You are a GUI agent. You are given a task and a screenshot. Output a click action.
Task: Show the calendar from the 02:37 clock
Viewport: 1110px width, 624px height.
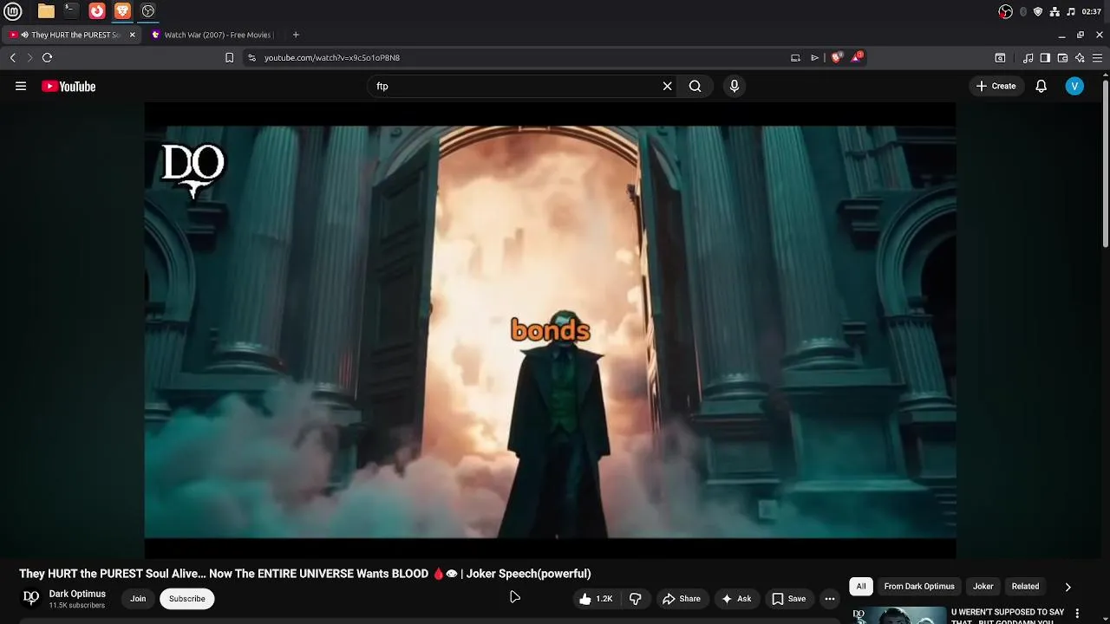(x=1092, y=11)
